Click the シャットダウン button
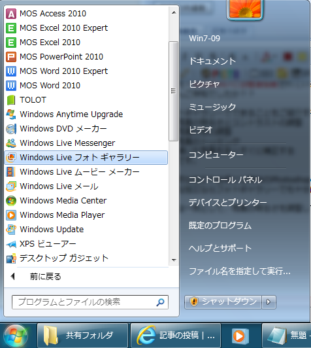Screen dimensions: 311x348 click(223, 302)
